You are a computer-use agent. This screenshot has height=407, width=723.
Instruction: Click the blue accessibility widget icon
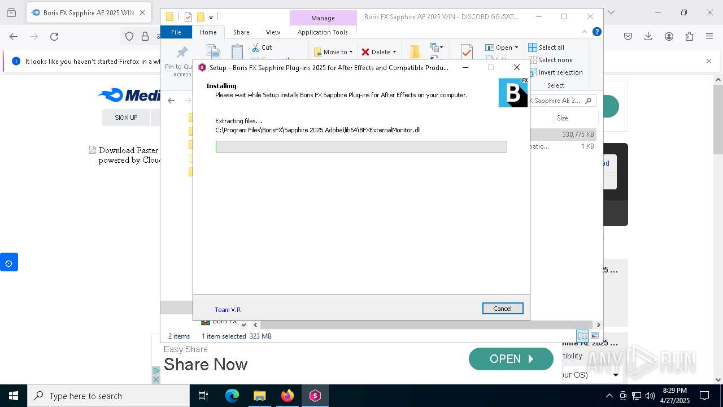pyautogui.click(x=8, y=262)
